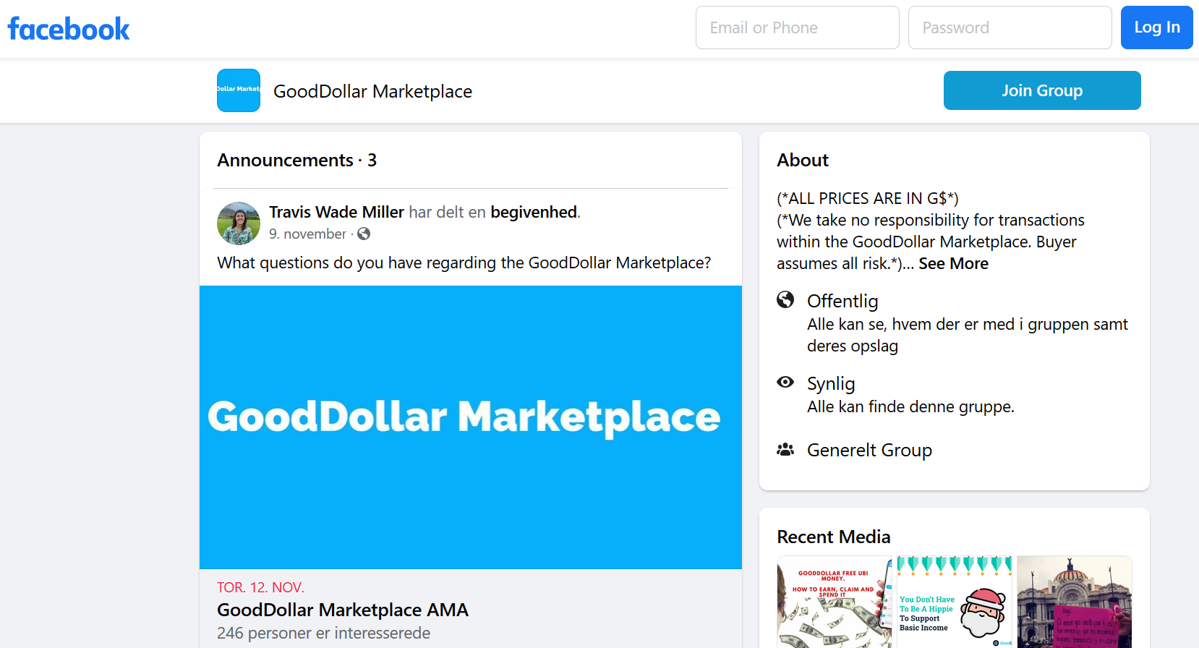The image size is (1199, 648).
Task: Click the '(*ALL PRICES ARE IN G$*)' line
Action: click(x=868, y=198)
